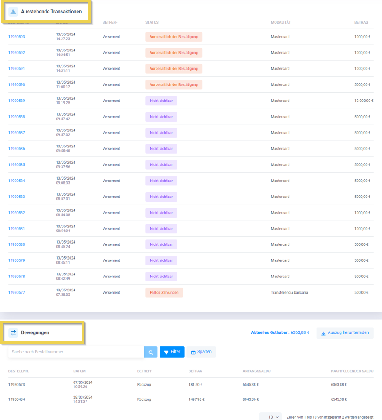Viewport: 382px width, 420px height.
Task: Expand the rows-per-page dropdown showing 10
Action: (x=271, y=417)
